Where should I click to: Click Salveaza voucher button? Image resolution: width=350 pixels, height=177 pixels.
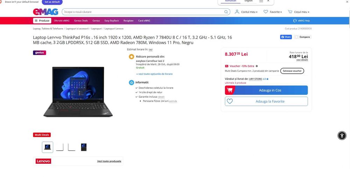(x=292, y=71)
